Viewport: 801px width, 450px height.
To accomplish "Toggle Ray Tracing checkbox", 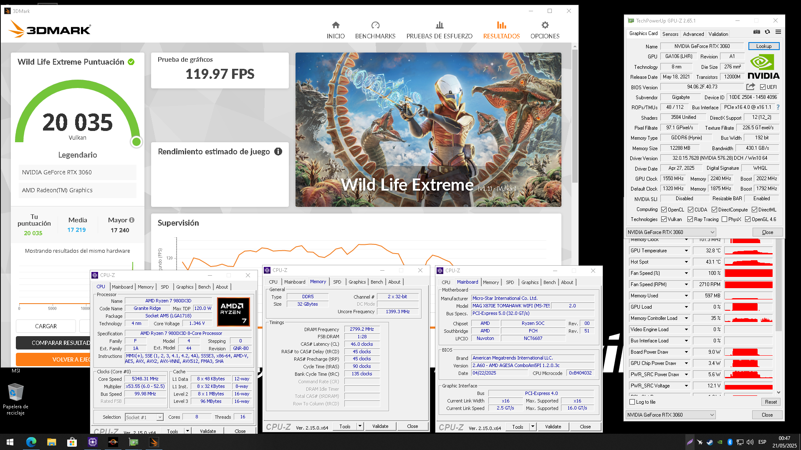I will coord(690,219).
